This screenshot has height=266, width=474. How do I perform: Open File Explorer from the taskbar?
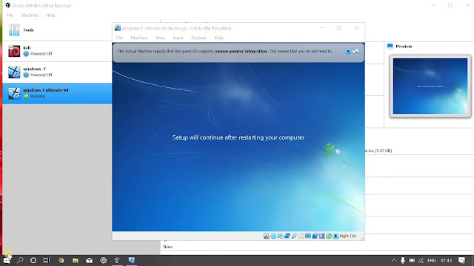[x=76, y=260]
